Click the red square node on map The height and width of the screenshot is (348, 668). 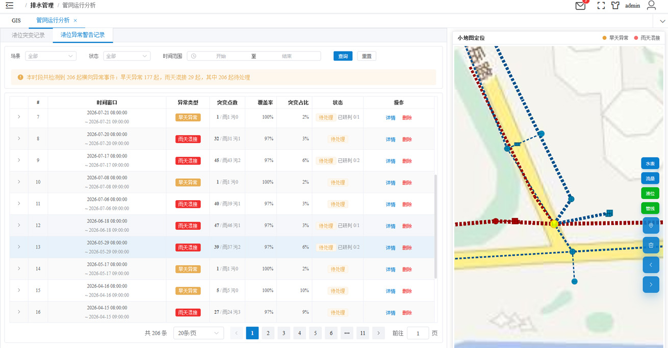(515, 221)
